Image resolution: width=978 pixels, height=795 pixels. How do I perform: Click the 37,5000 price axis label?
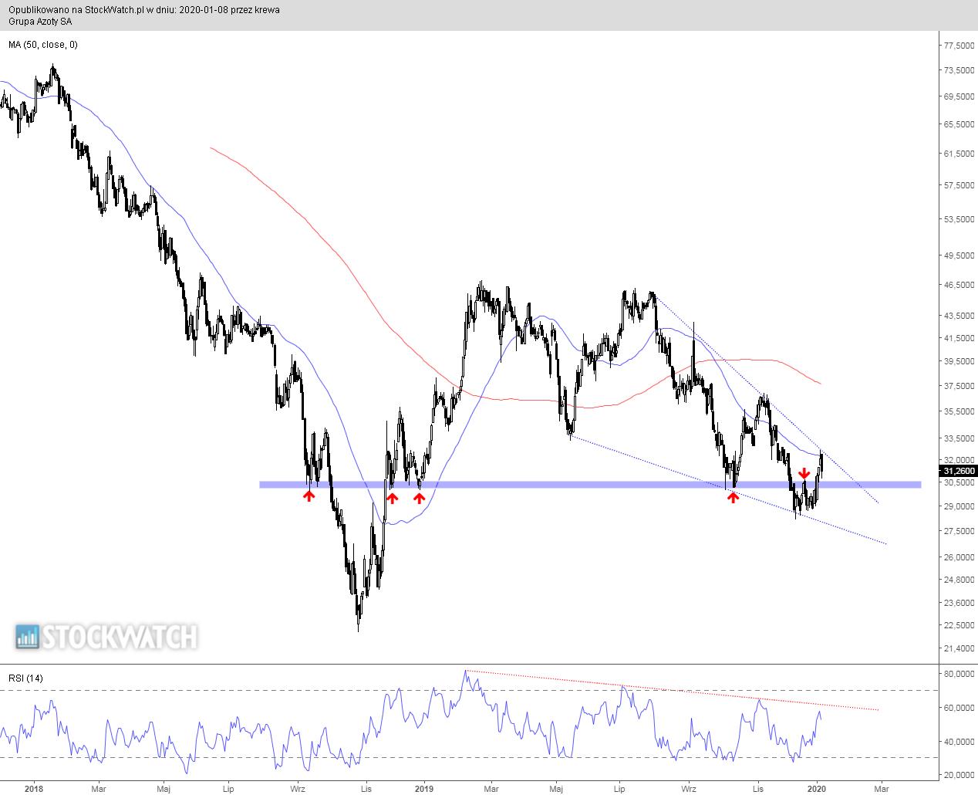[x=959, y=386]
